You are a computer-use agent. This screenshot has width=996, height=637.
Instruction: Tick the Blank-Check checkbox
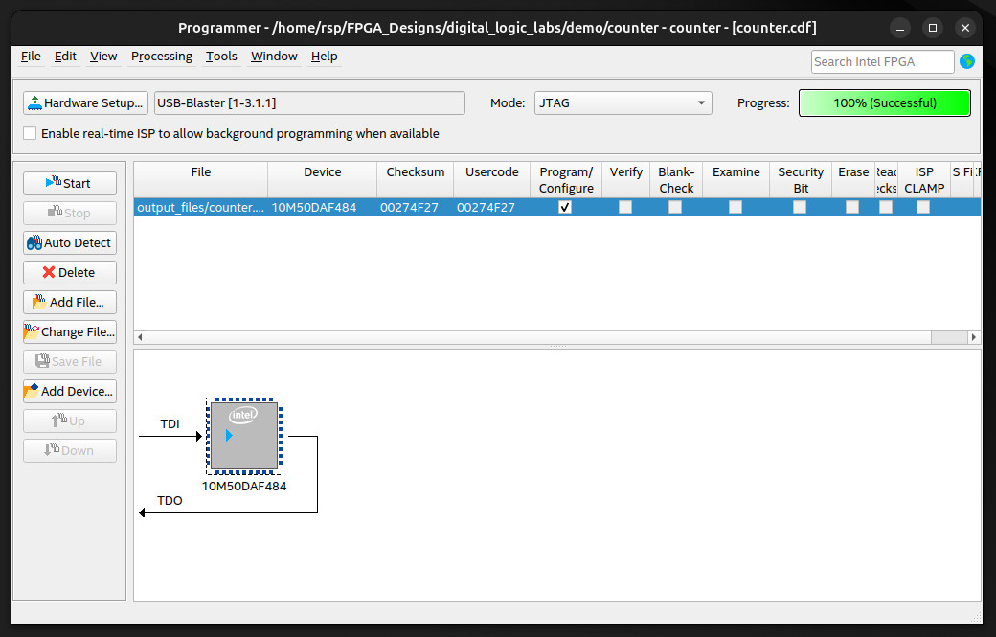[675, 207]
